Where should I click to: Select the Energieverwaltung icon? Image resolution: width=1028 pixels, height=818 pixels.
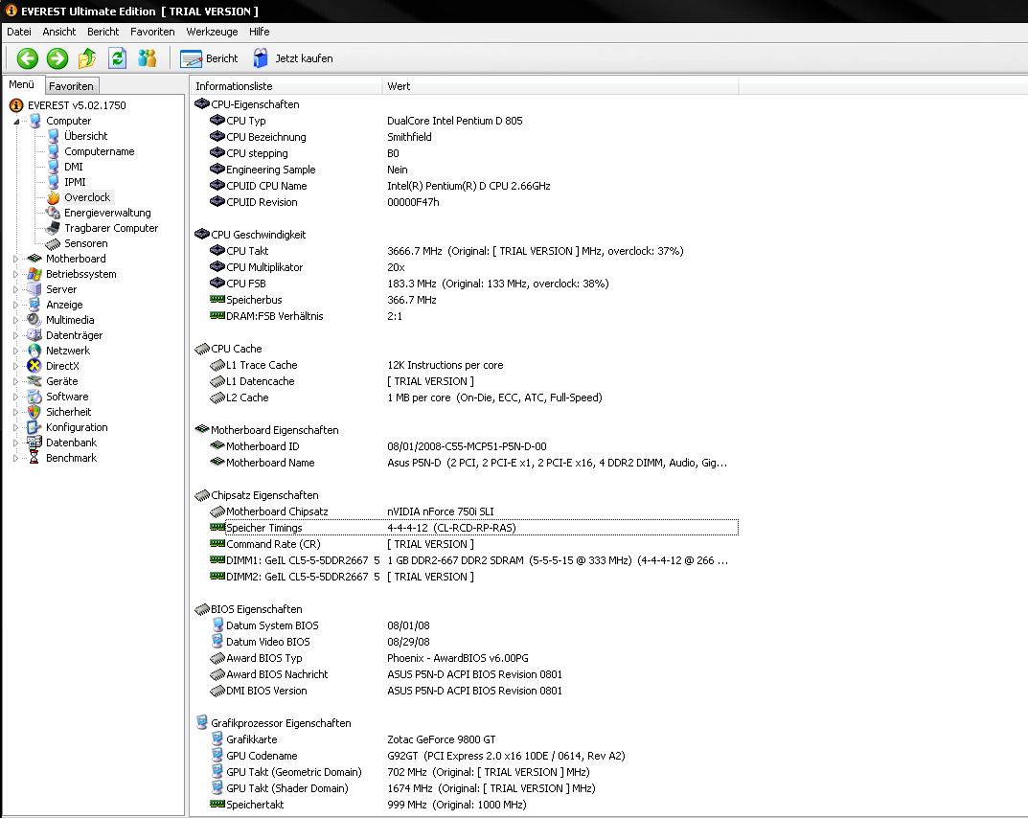pyautogui.click(x=53, y=213)
